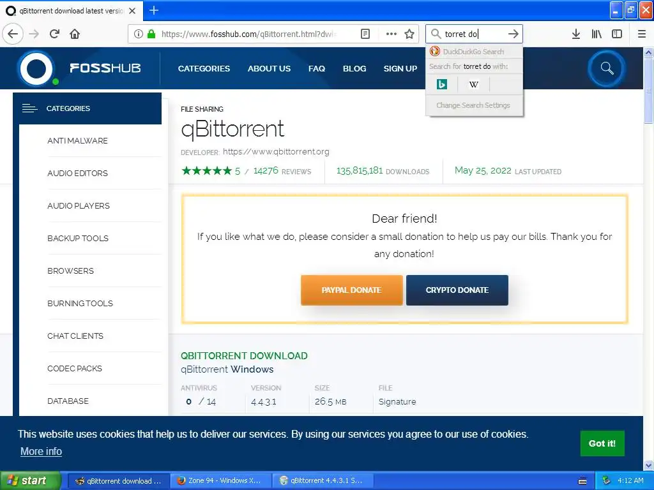This screenshot has height=490, width=654.
Task: Open developer link qbittorrent.org
Action: click(x=276, y=152)
